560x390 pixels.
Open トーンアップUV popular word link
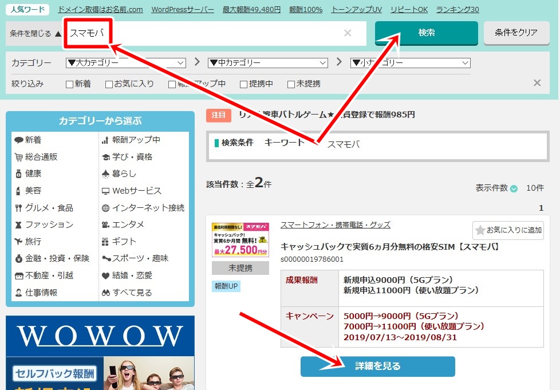click(356, 10)
